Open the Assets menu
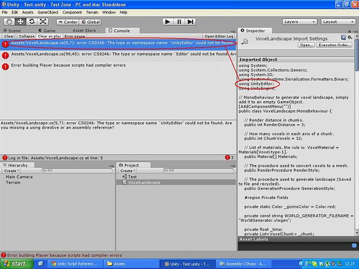This screenshot has width=359, height=269. 27,12
